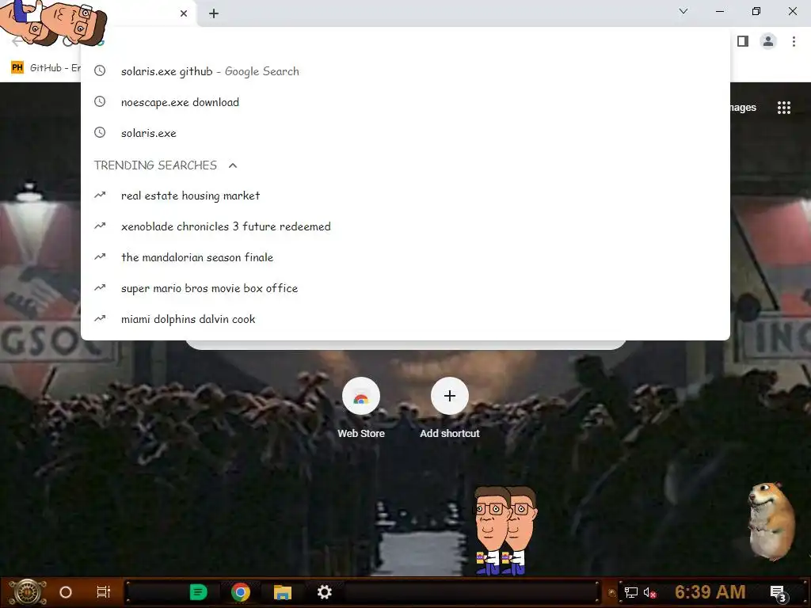811x608 pixels.
Task: Select xenoblade chronicles 3 future redeemed
Action: (405, 226)
